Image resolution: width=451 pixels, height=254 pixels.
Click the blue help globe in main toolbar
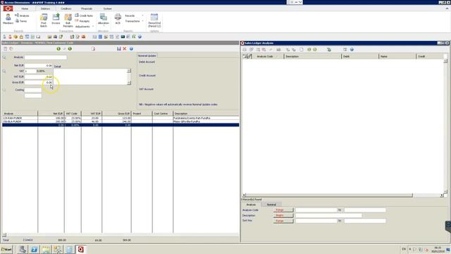[x=140, y=37]
